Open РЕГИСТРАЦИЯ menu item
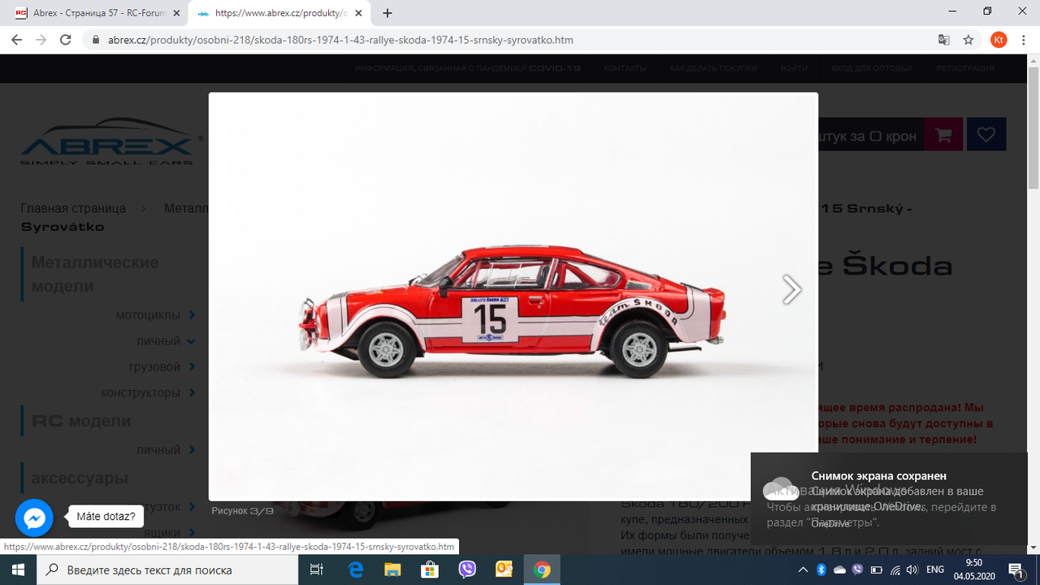Viewport: 1040px width, 585px height. click(965, 68)
